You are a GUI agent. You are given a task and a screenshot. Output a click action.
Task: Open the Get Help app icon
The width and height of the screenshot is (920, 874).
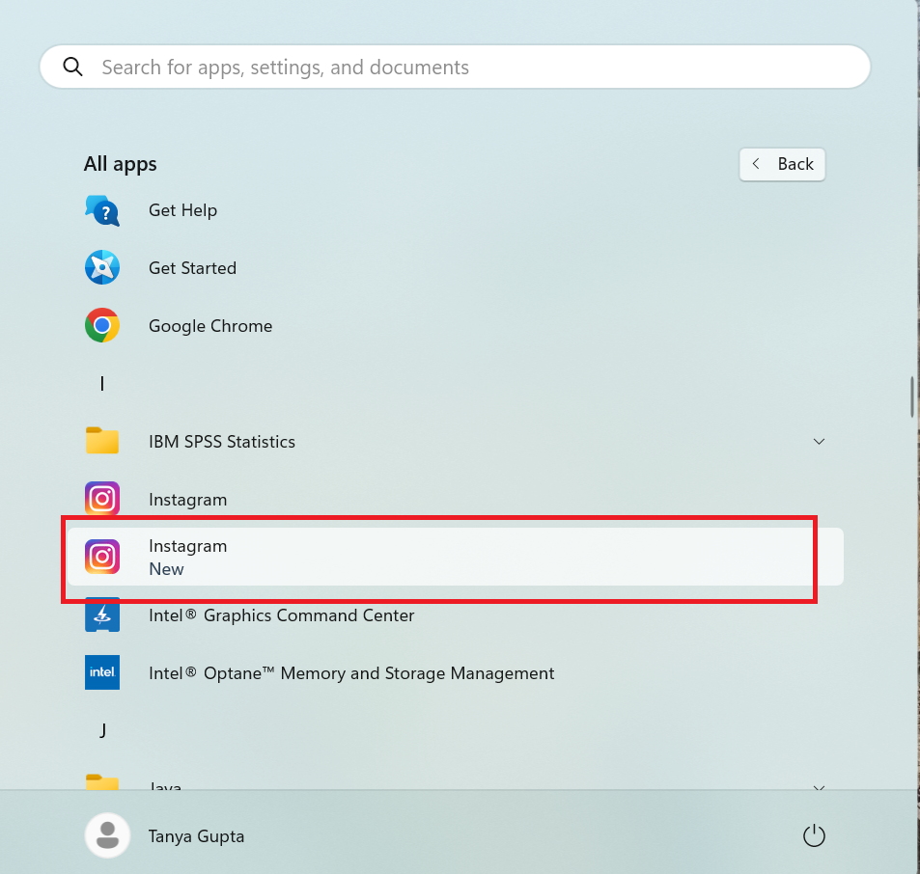pyautogui.click(x=102, y=210)
